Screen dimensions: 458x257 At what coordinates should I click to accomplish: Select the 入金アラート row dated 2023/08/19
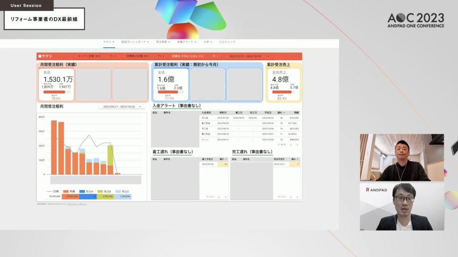250,129
